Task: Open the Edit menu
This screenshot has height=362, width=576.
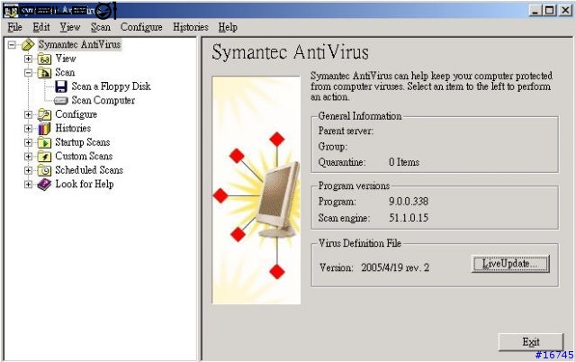Action: (x=41, y=27)
